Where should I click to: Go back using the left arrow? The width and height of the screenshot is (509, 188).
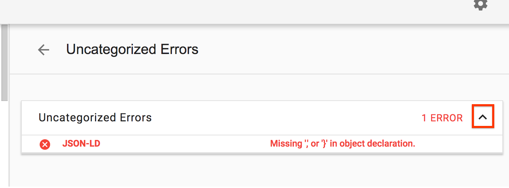[x=44, y=50]
